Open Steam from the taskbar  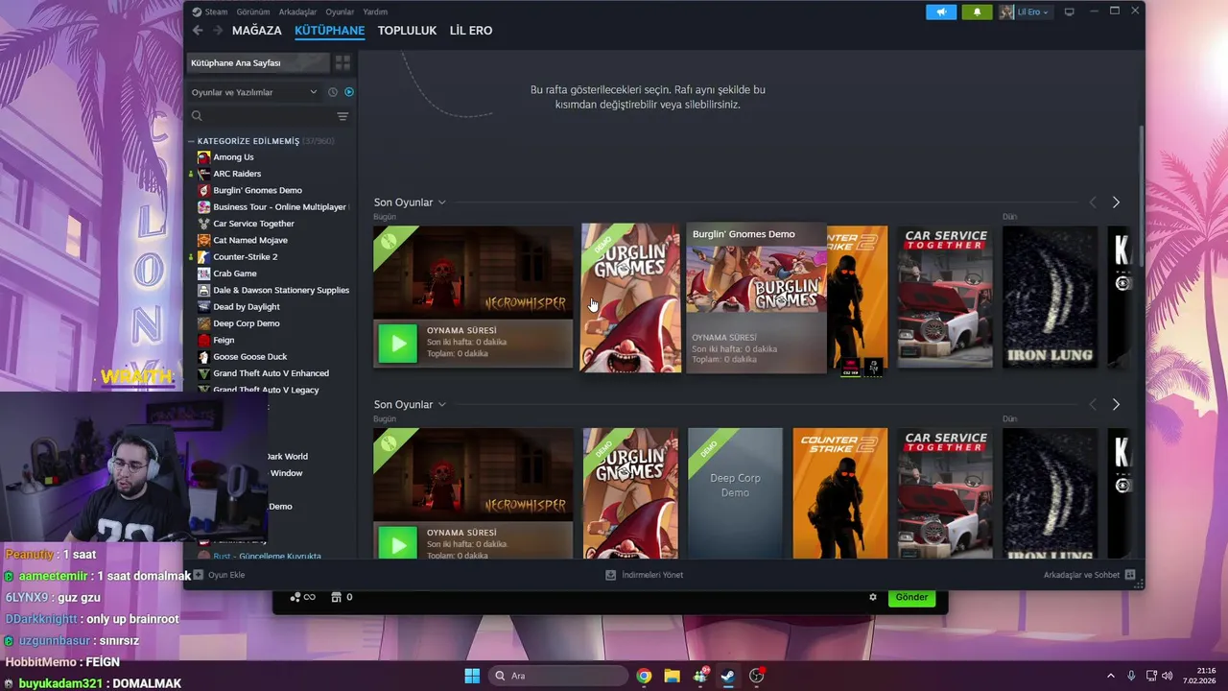pyautogui.click(x=728, y=676)
